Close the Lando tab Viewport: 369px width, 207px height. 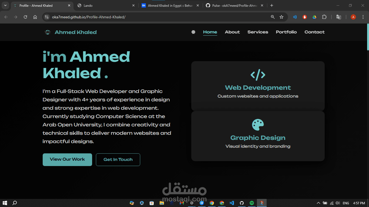tap(133, 5)
